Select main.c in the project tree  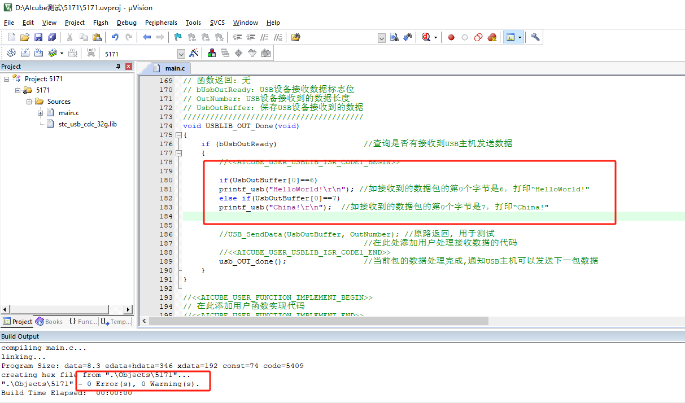(x=69, y=113)
